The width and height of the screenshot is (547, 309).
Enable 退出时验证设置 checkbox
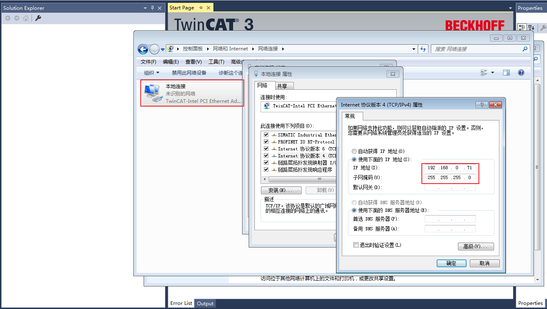coord(356,245)
